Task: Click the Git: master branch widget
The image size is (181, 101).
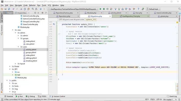Action: pos(168,100)
